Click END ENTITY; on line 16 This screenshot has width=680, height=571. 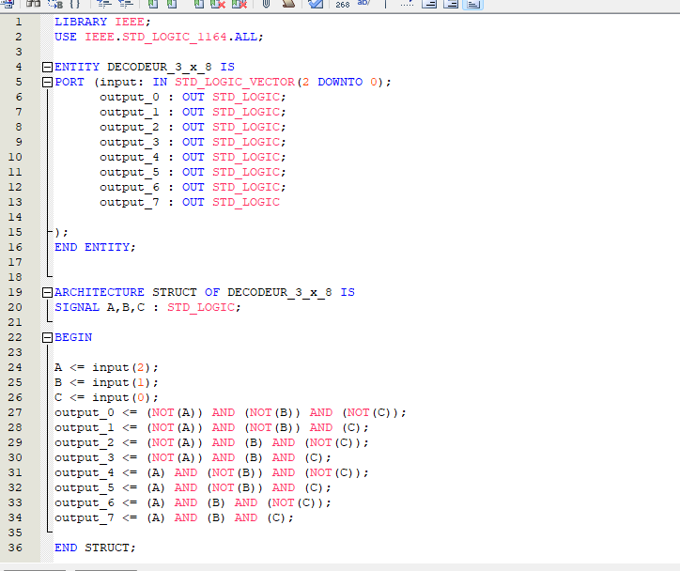coord(95,247)
